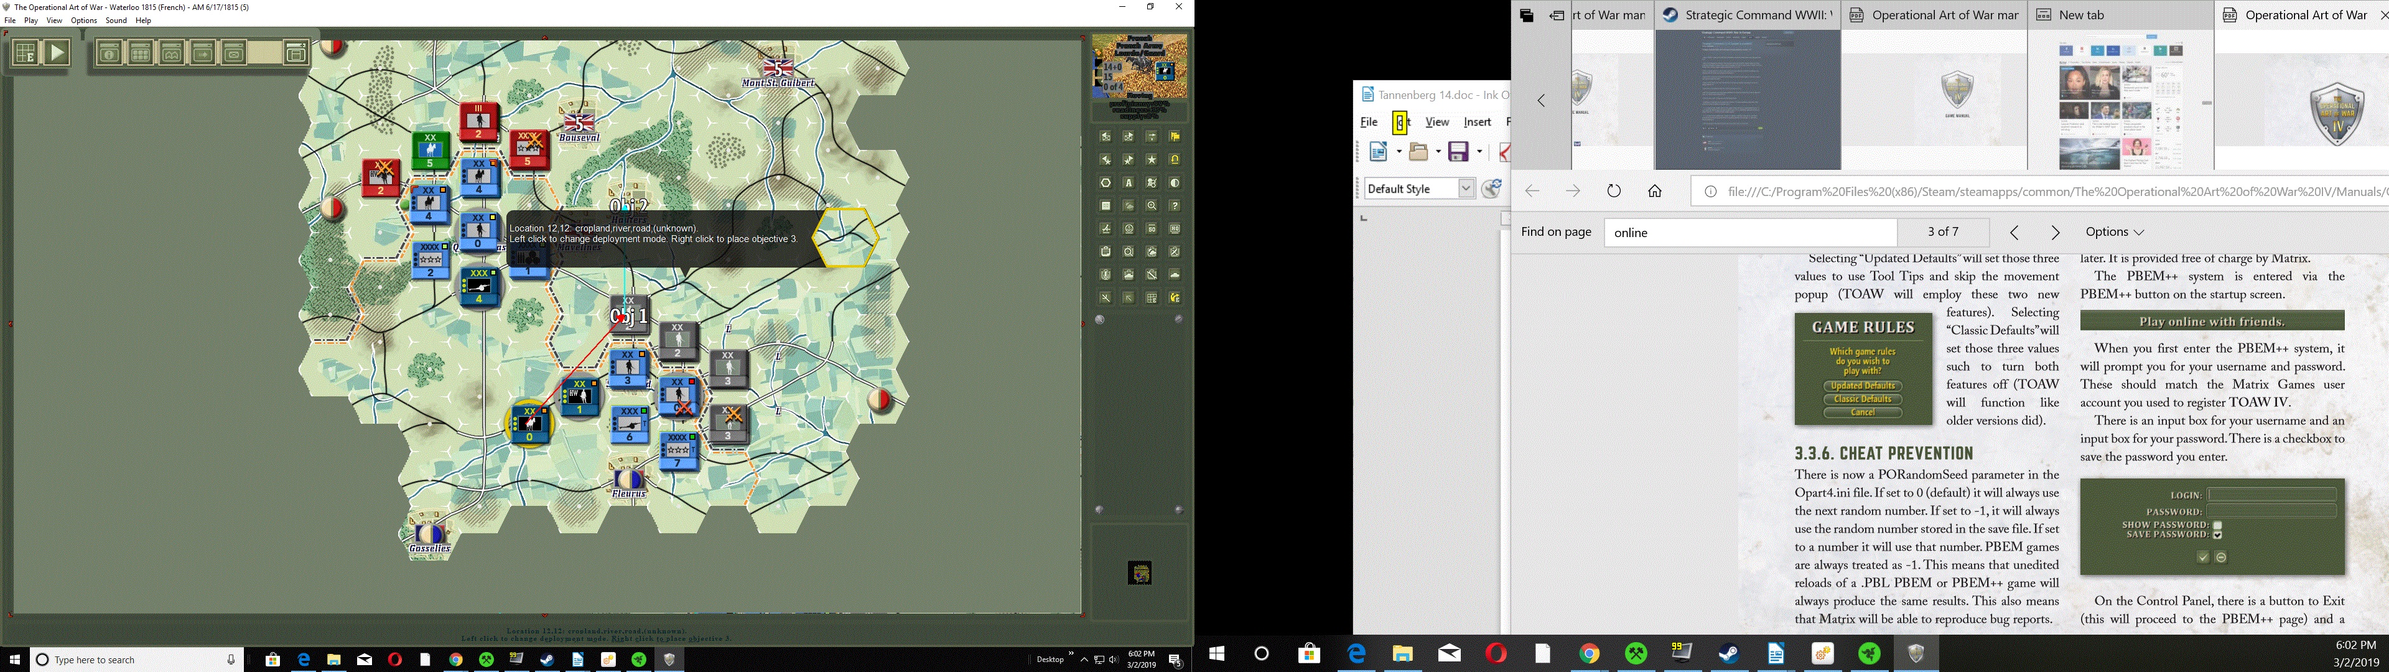Expand the find bar Options dropdown

click(2115, 232)
